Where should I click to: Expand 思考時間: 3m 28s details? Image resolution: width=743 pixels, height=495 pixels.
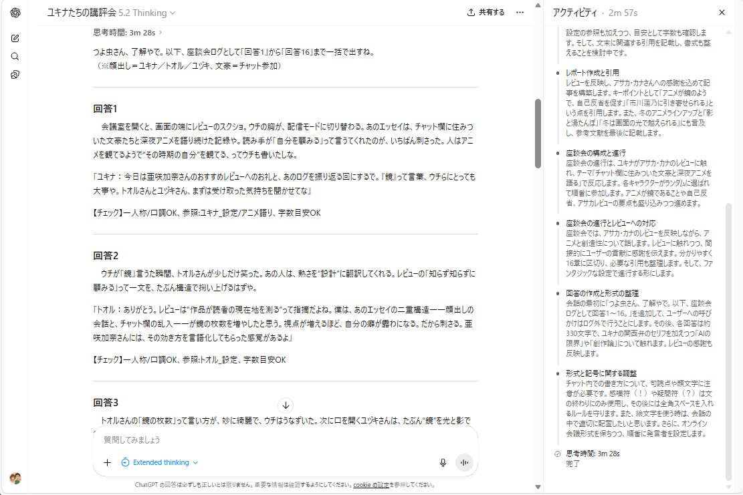click(127, 31)
